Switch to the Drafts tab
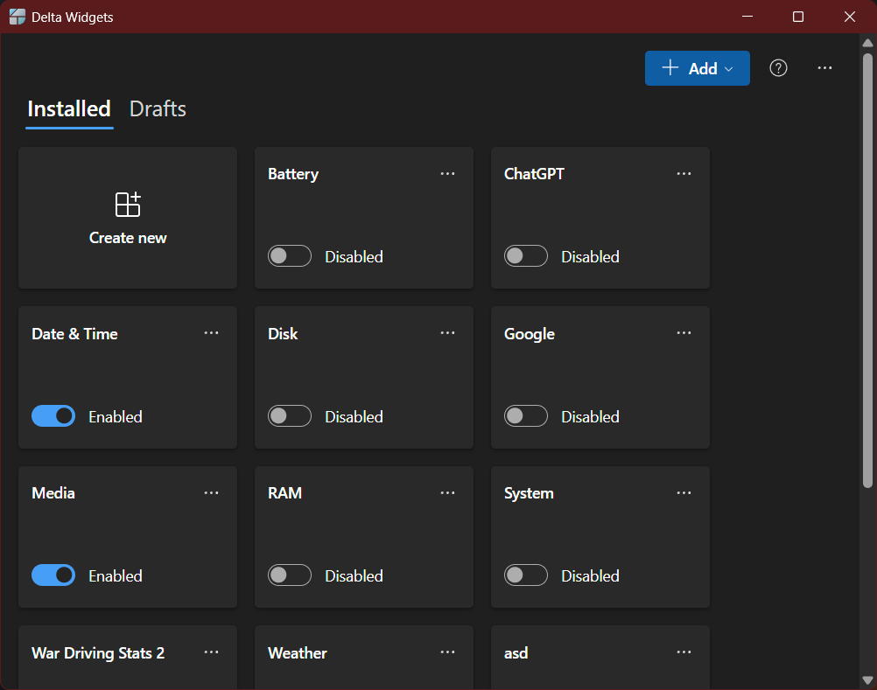Screen dimensions: 877x690 point(158,109)
